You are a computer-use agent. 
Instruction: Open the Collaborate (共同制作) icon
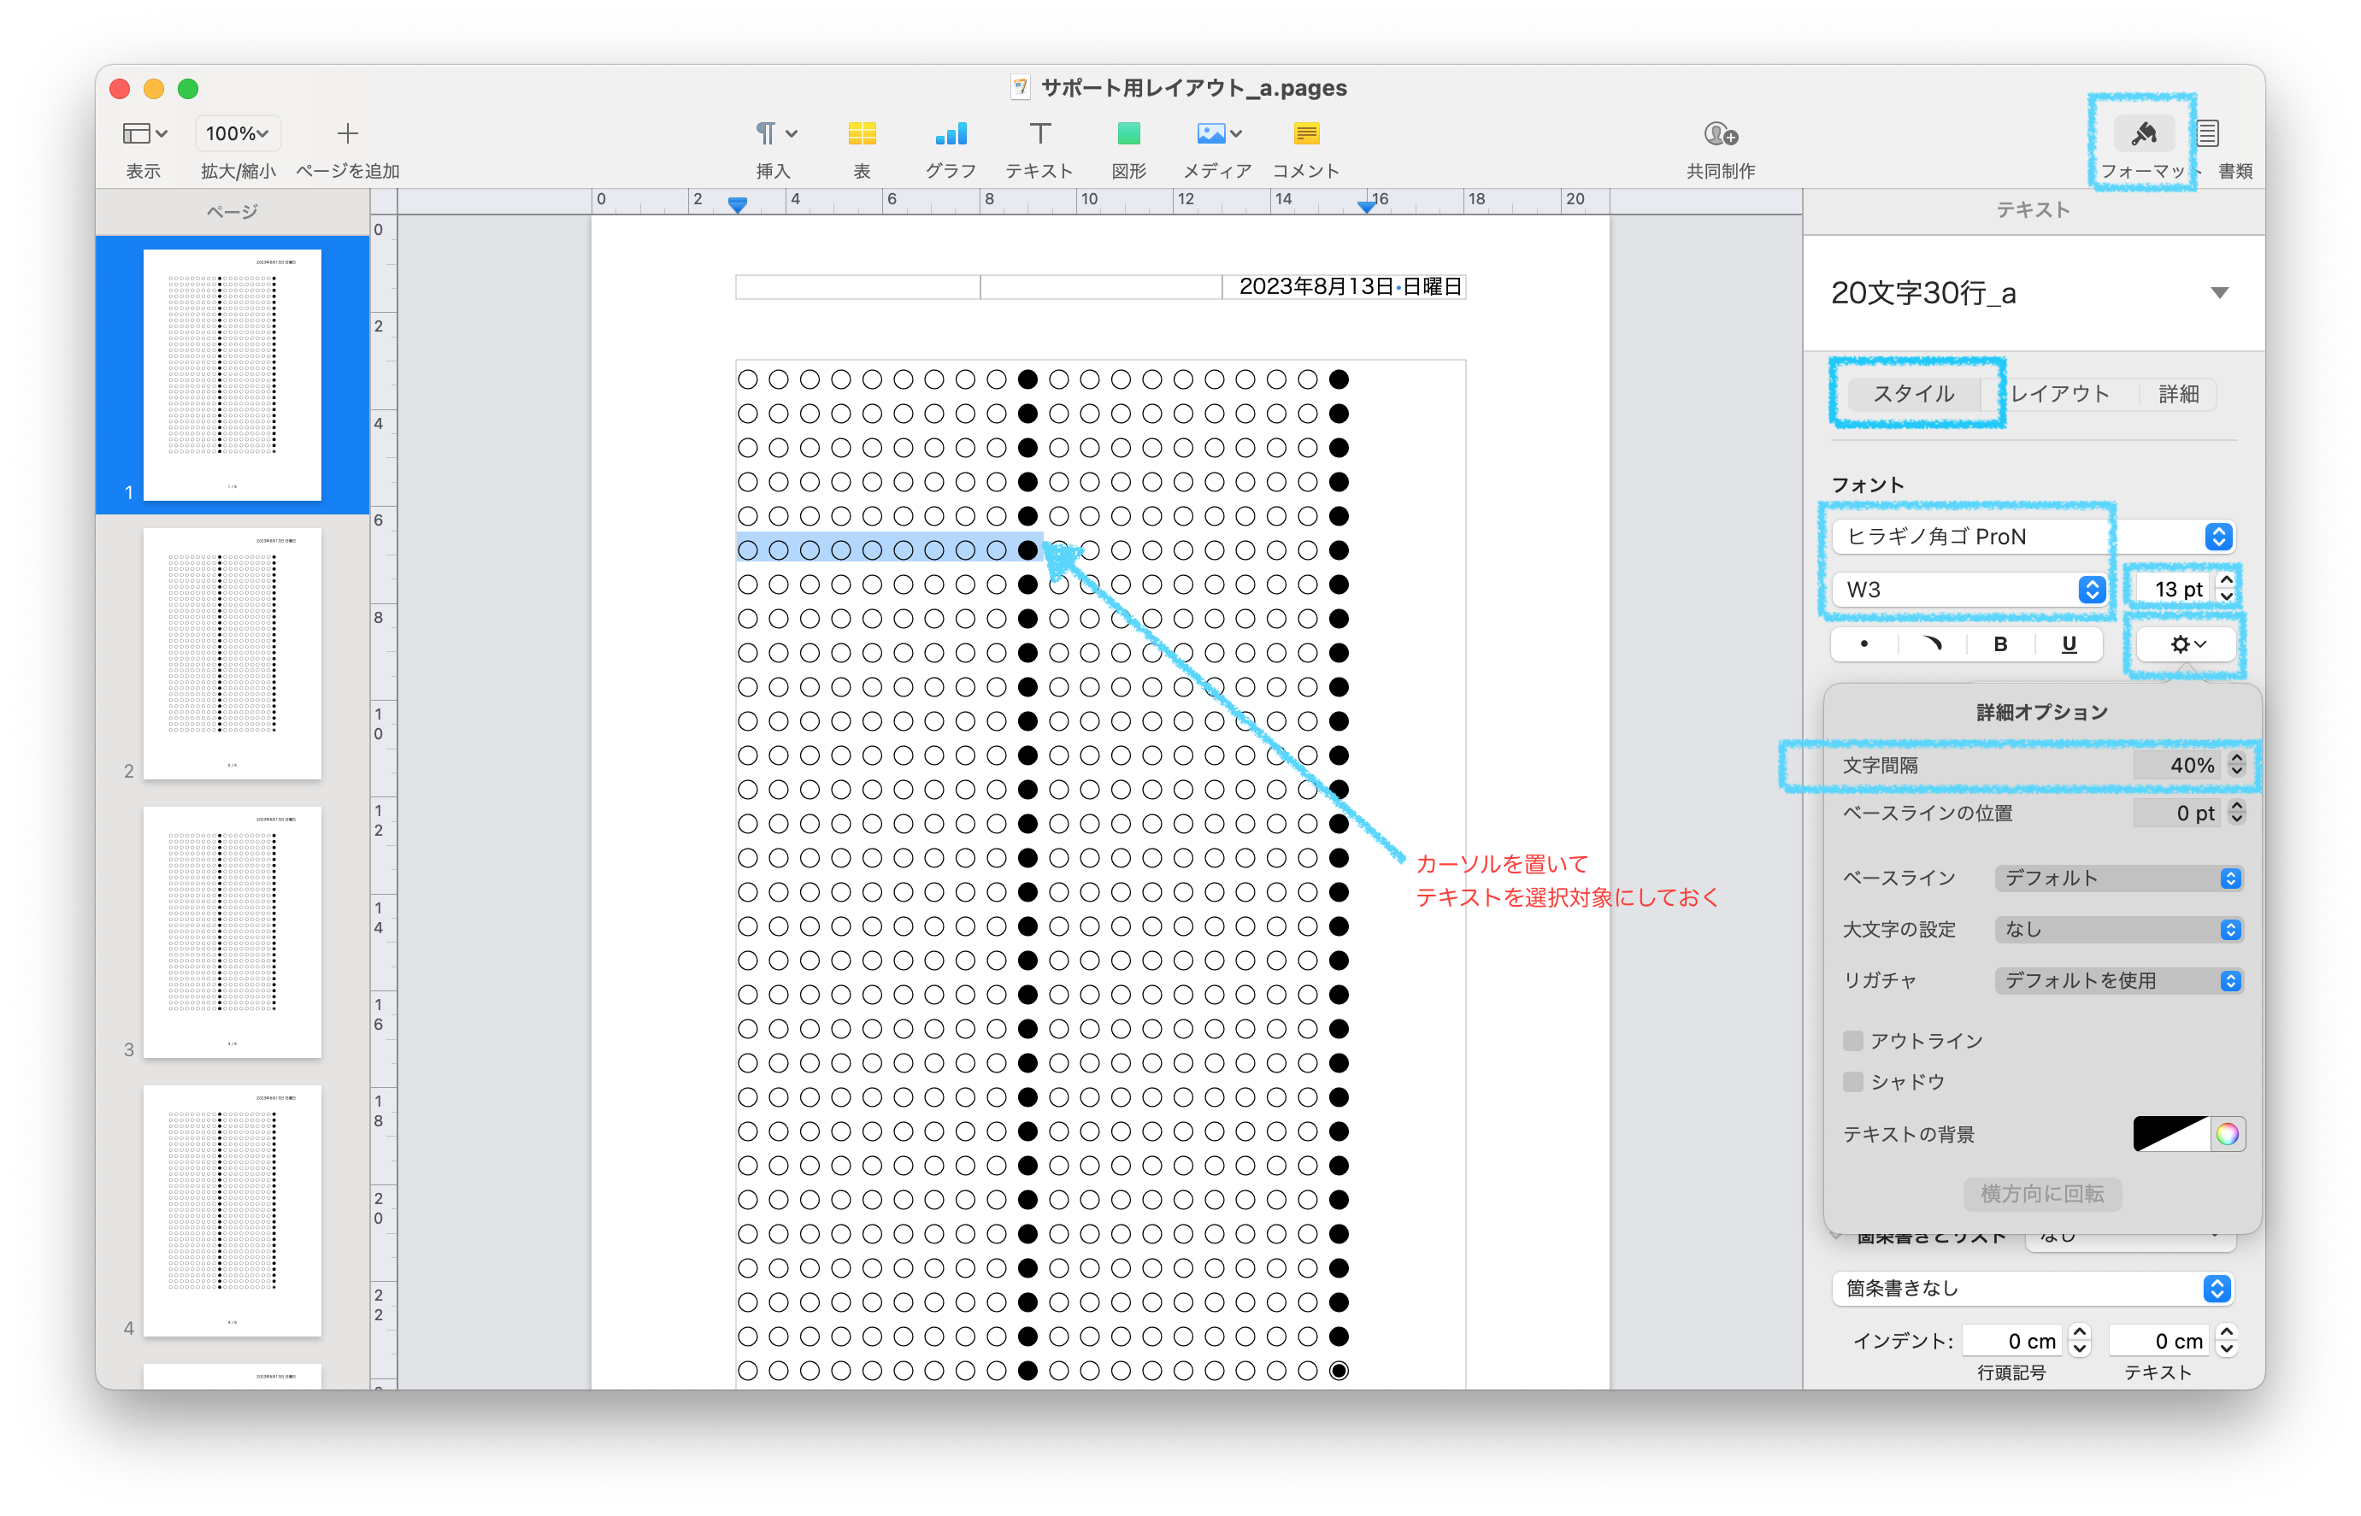[1720, 134]
